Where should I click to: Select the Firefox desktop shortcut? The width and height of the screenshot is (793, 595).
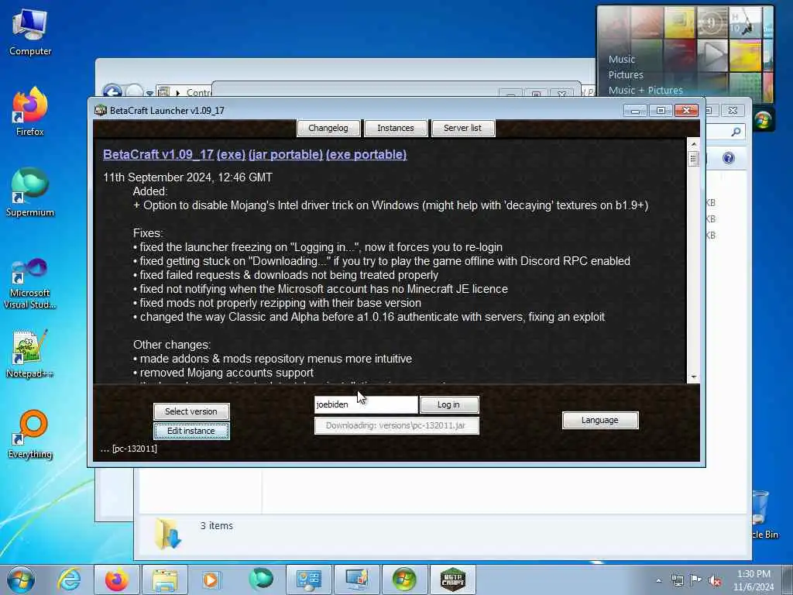(30, 112)
